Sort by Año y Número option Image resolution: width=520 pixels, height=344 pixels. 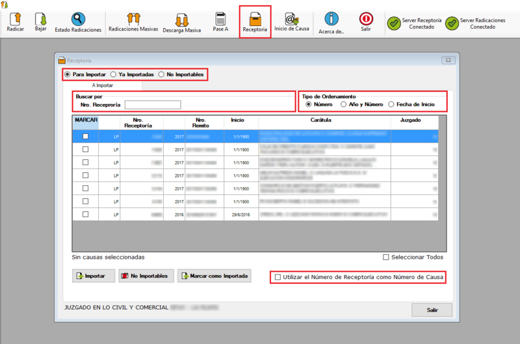pos(344,104)
